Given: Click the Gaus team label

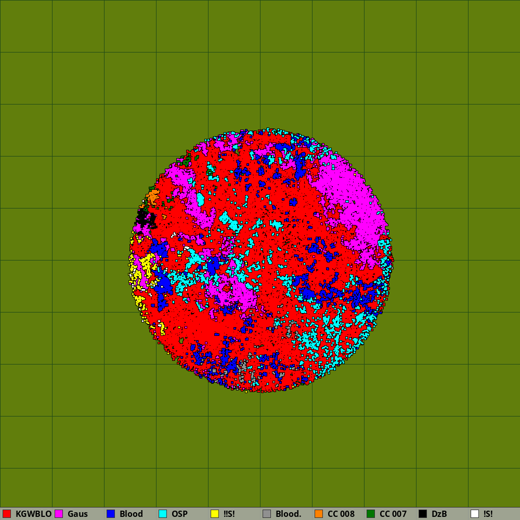Looking at the screenshot, I should 77,514.
